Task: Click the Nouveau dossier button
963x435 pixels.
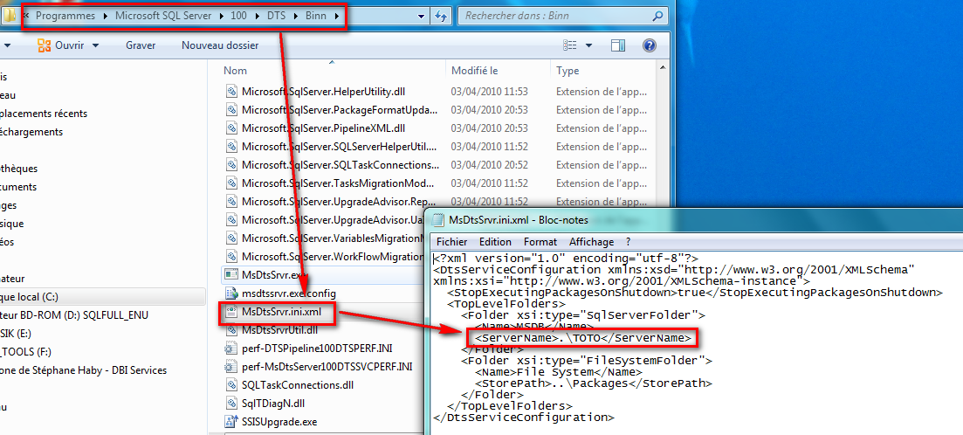Action: coord(220,45)
